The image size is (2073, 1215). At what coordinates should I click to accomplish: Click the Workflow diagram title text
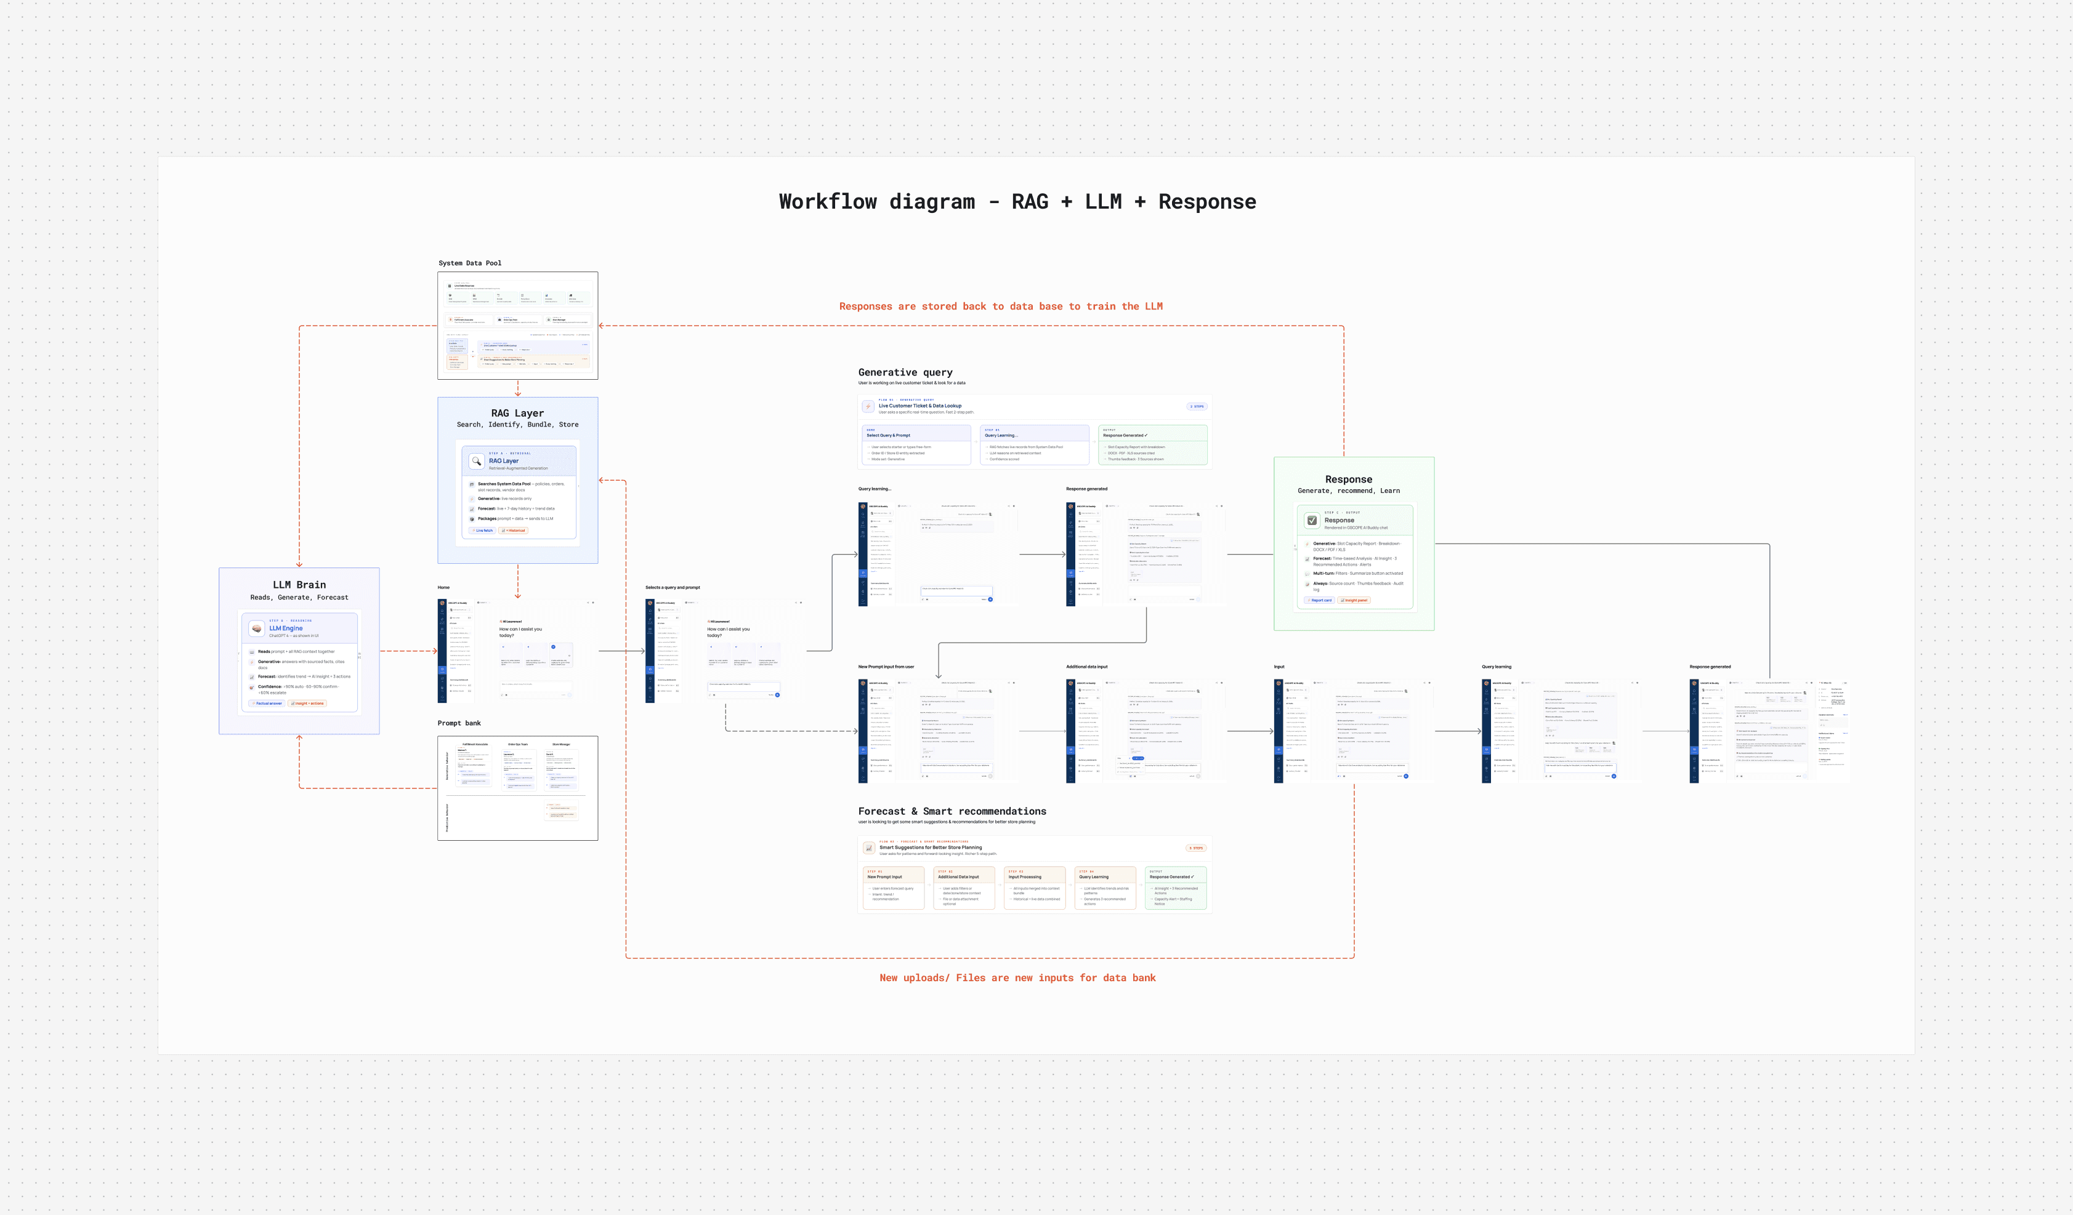pos(1017,202)
